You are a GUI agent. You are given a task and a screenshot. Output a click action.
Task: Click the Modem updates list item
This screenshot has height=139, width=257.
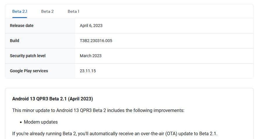click(x=41, y=122)
